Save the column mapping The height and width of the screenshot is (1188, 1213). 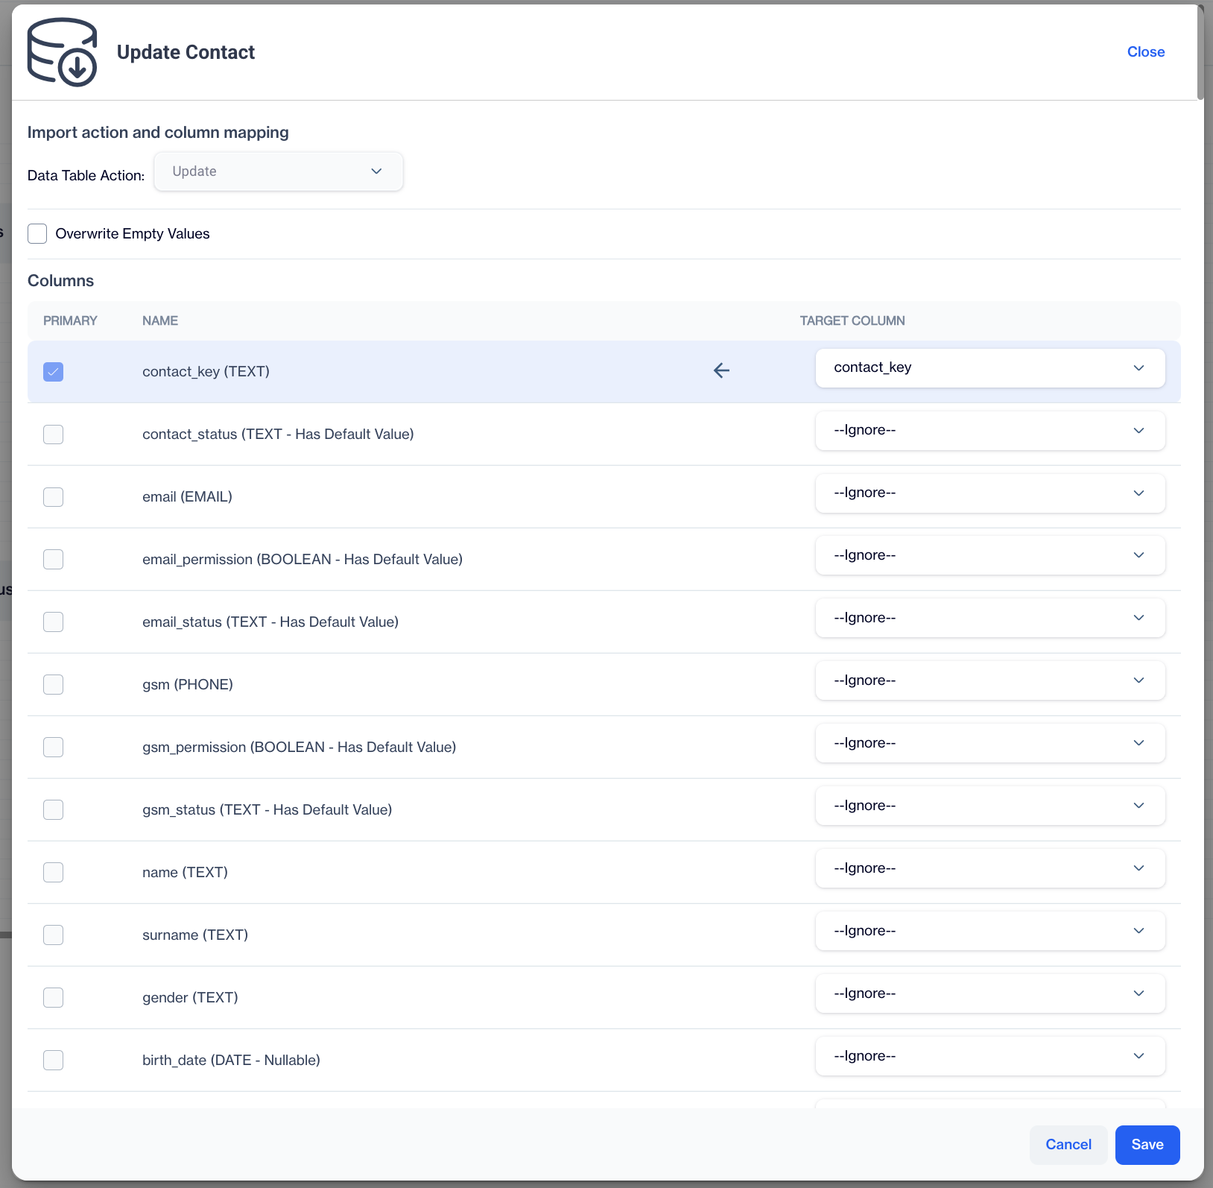tap(1147, 1145)
